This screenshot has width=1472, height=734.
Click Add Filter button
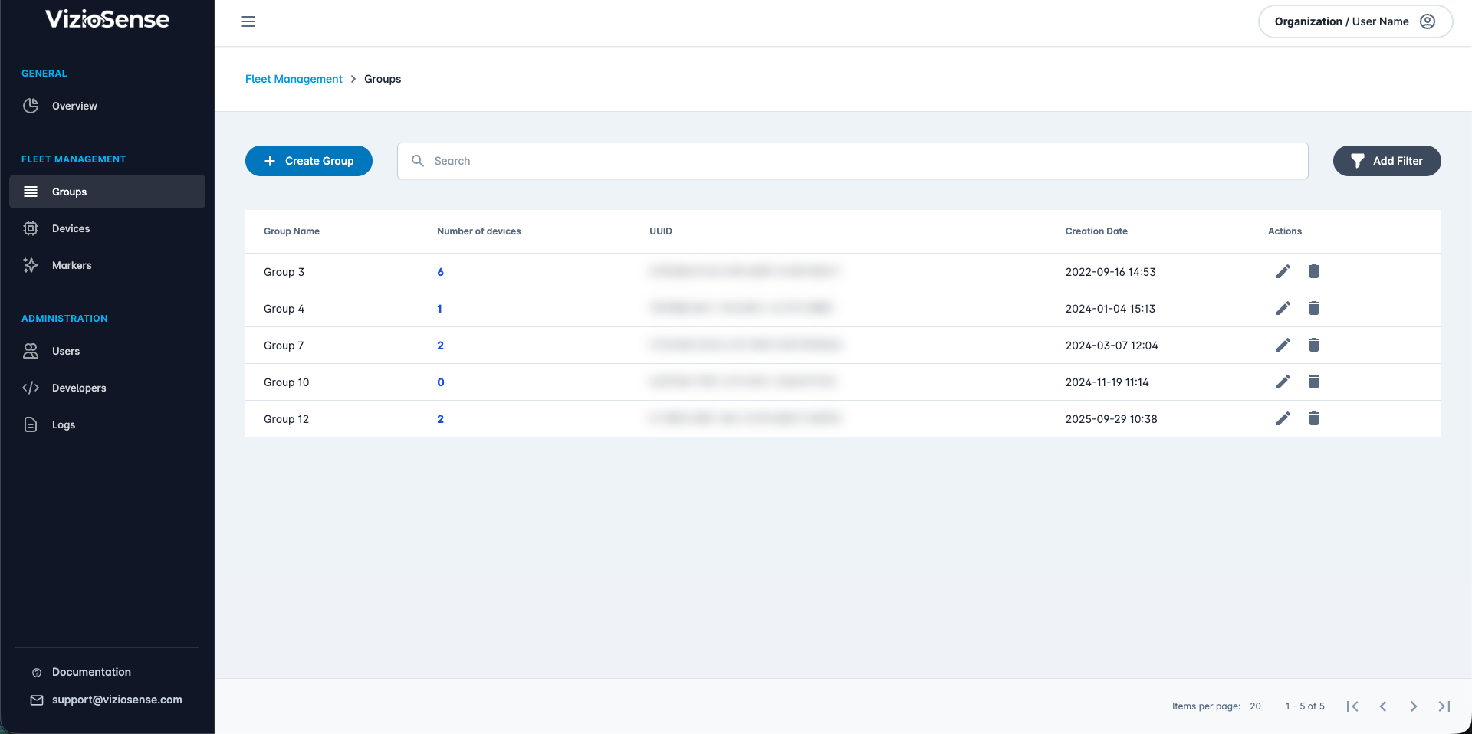[x=1387, y=161]
